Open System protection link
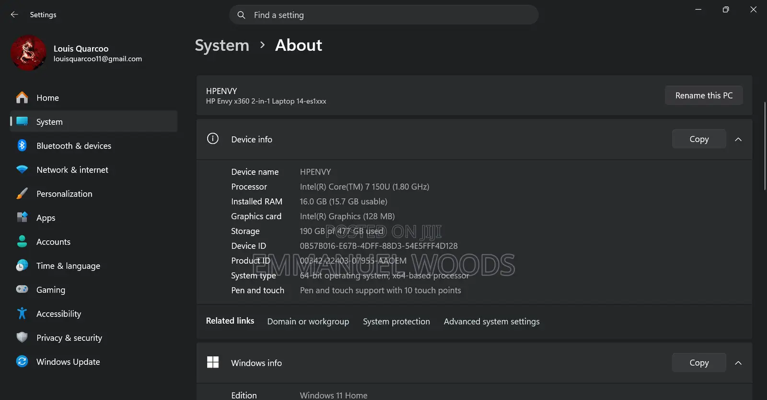 point(396,321)
